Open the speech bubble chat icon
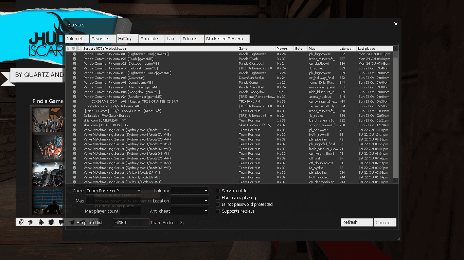This screenshot has width=464, height=260. tap(61, 222)
